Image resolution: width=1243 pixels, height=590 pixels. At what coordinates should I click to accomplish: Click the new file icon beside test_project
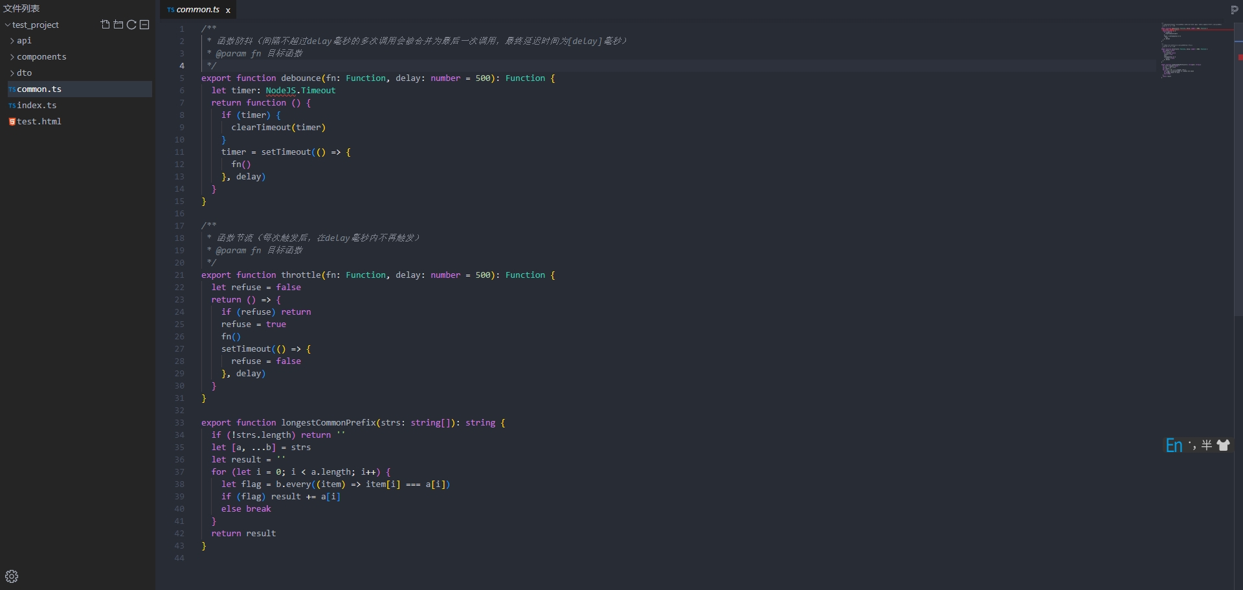(106, 25)
